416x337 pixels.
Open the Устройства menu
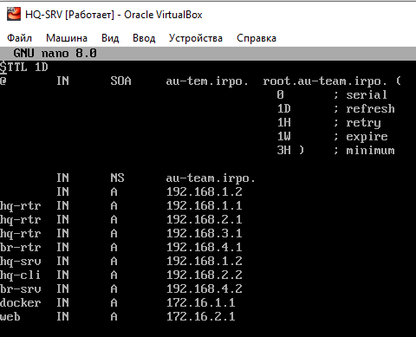196,38
